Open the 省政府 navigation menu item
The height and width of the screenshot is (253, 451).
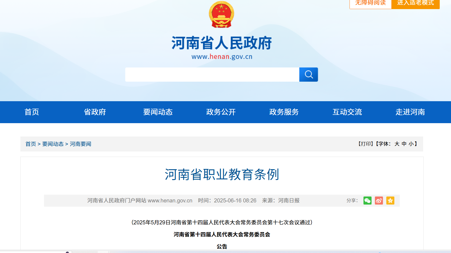[95, 112]
